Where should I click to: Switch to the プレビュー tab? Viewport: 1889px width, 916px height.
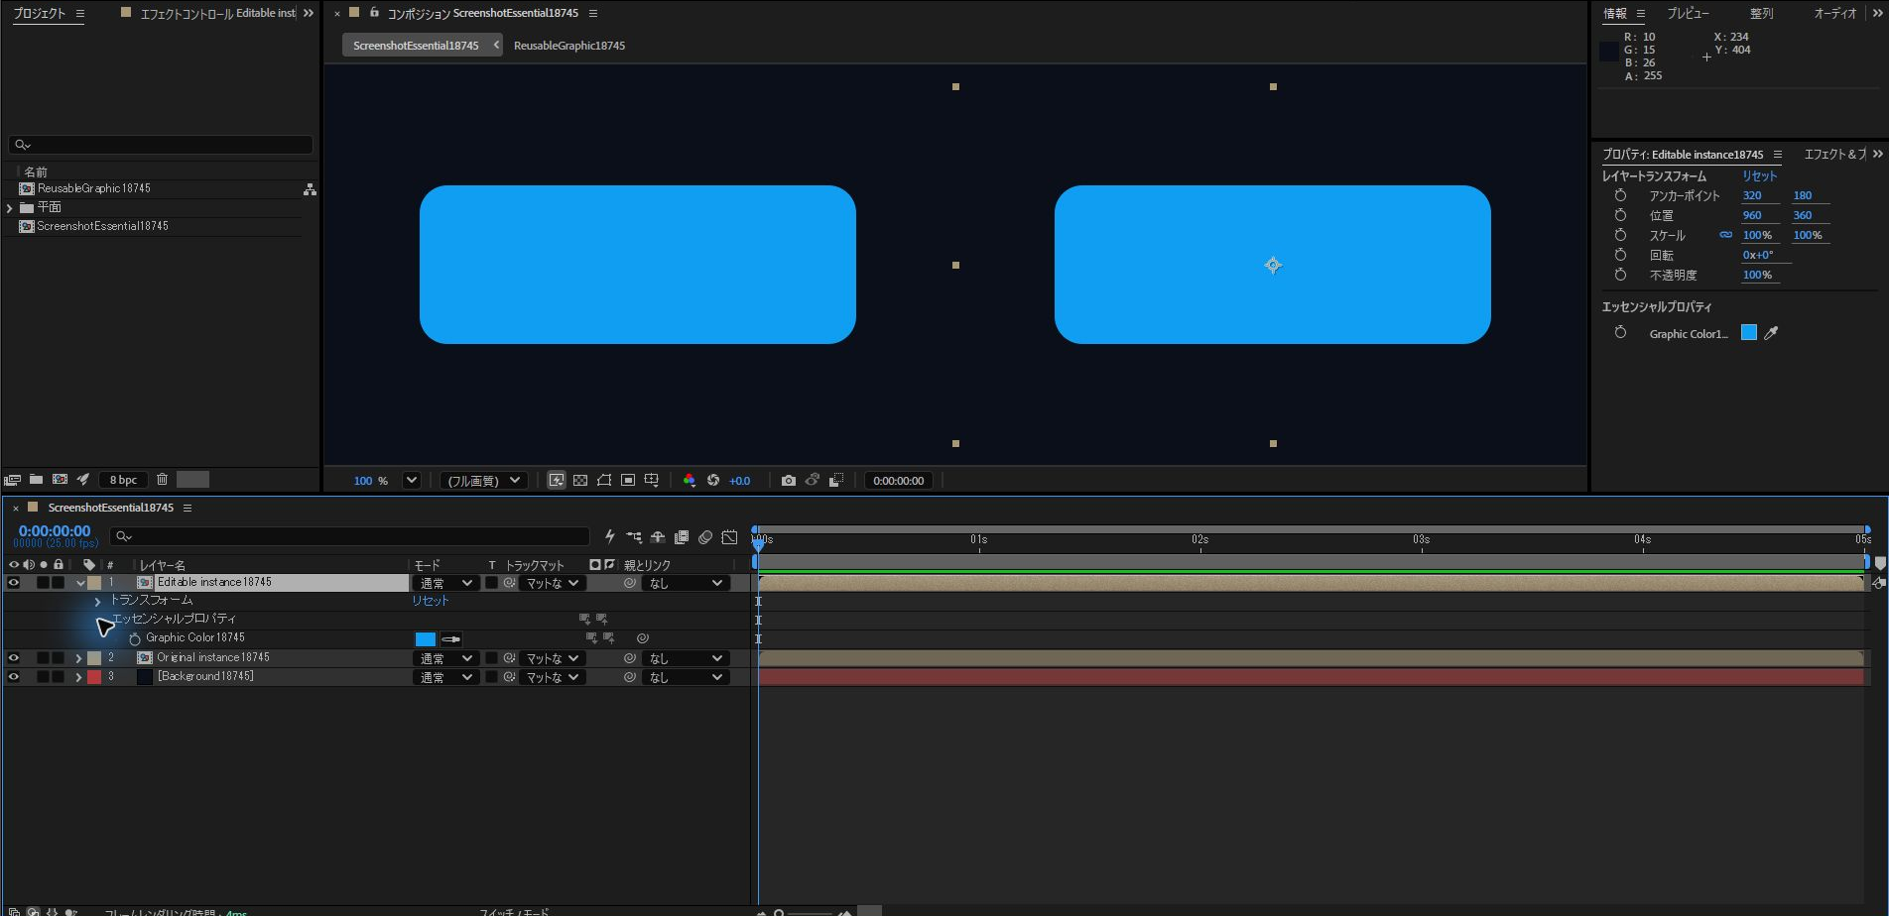(x=1688, y=14)
